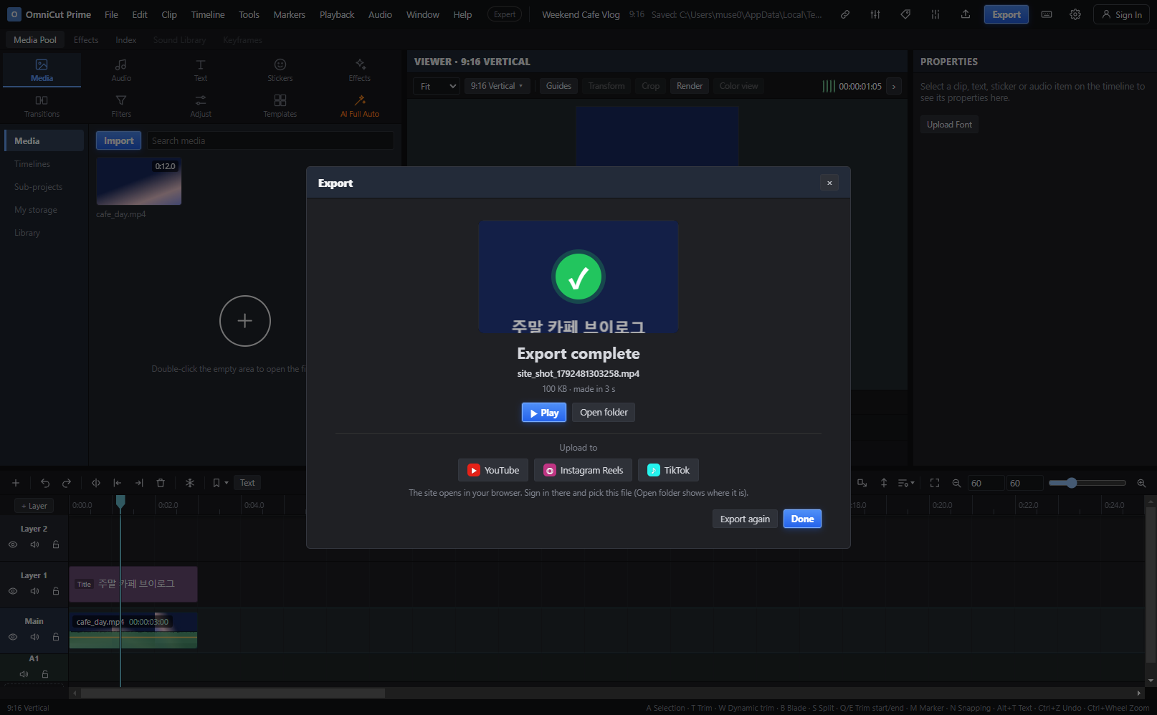Expand the viewer chevron next to timecode
The width and height of the screenshot is (1157, 715).
coord(894,86)
